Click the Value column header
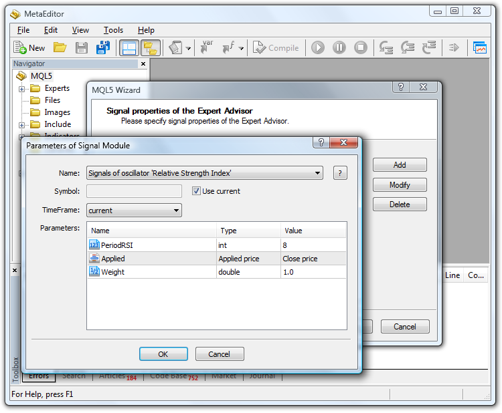The width and height of the screenshot is (502, 413). click(x=313, y=231)
